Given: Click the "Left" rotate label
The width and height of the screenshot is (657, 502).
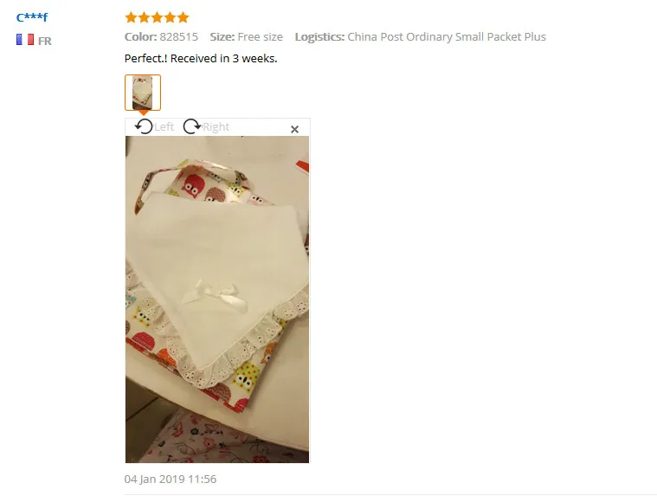Looking at the screenshot, I should (x=164, y=127).
